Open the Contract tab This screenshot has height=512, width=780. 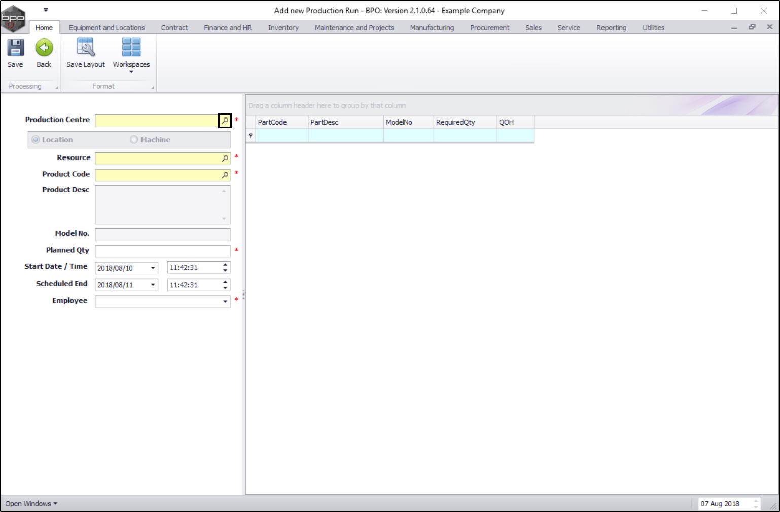coord(174,28)
